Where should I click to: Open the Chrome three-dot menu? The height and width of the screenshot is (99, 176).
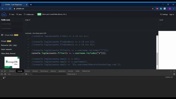[x=174, y=9]
